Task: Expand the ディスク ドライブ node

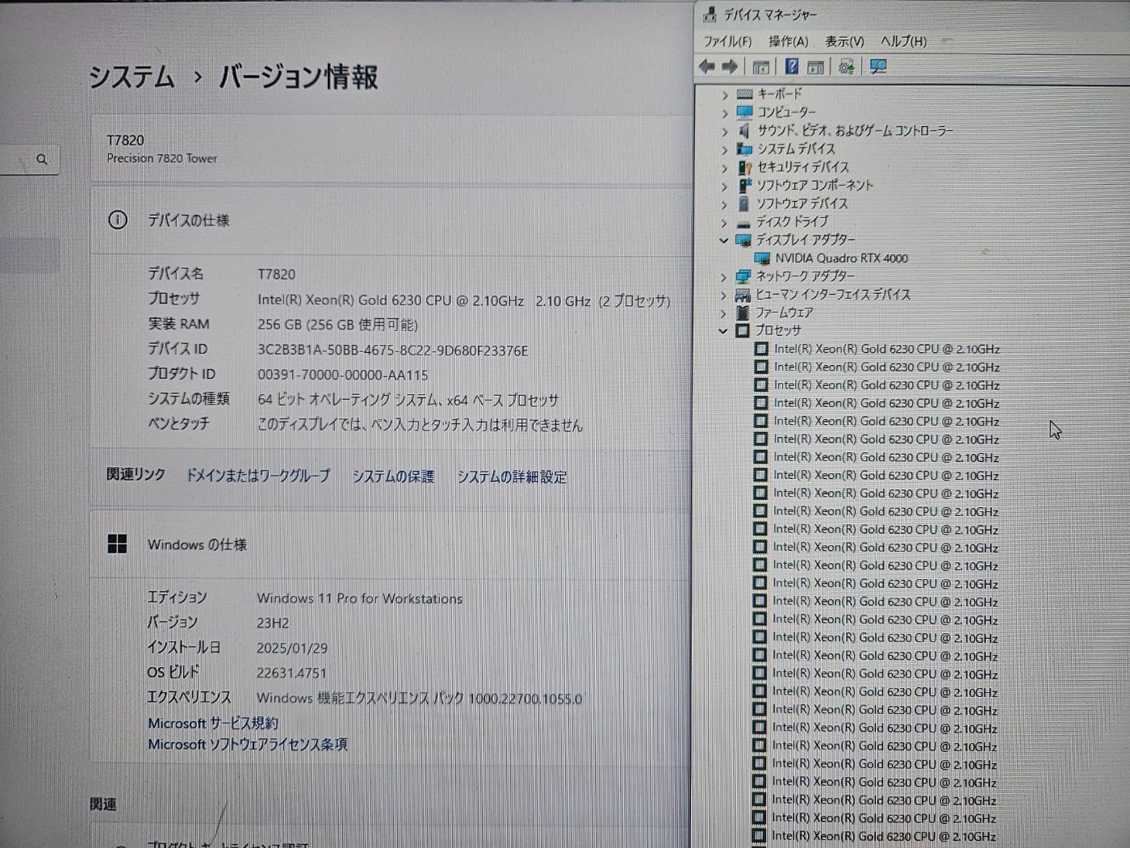Action: pos(725,223)
